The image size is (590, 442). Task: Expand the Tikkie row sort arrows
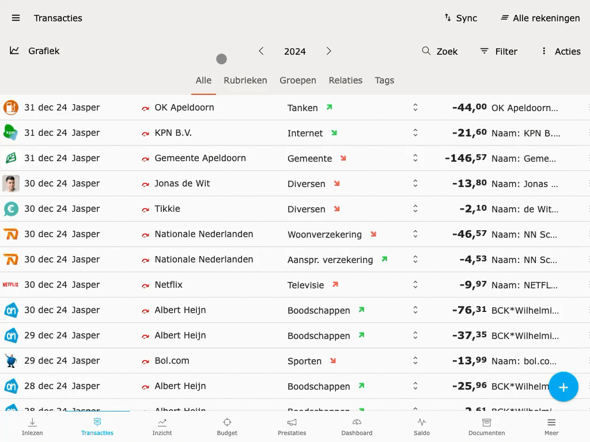click(x=415, y=208)
